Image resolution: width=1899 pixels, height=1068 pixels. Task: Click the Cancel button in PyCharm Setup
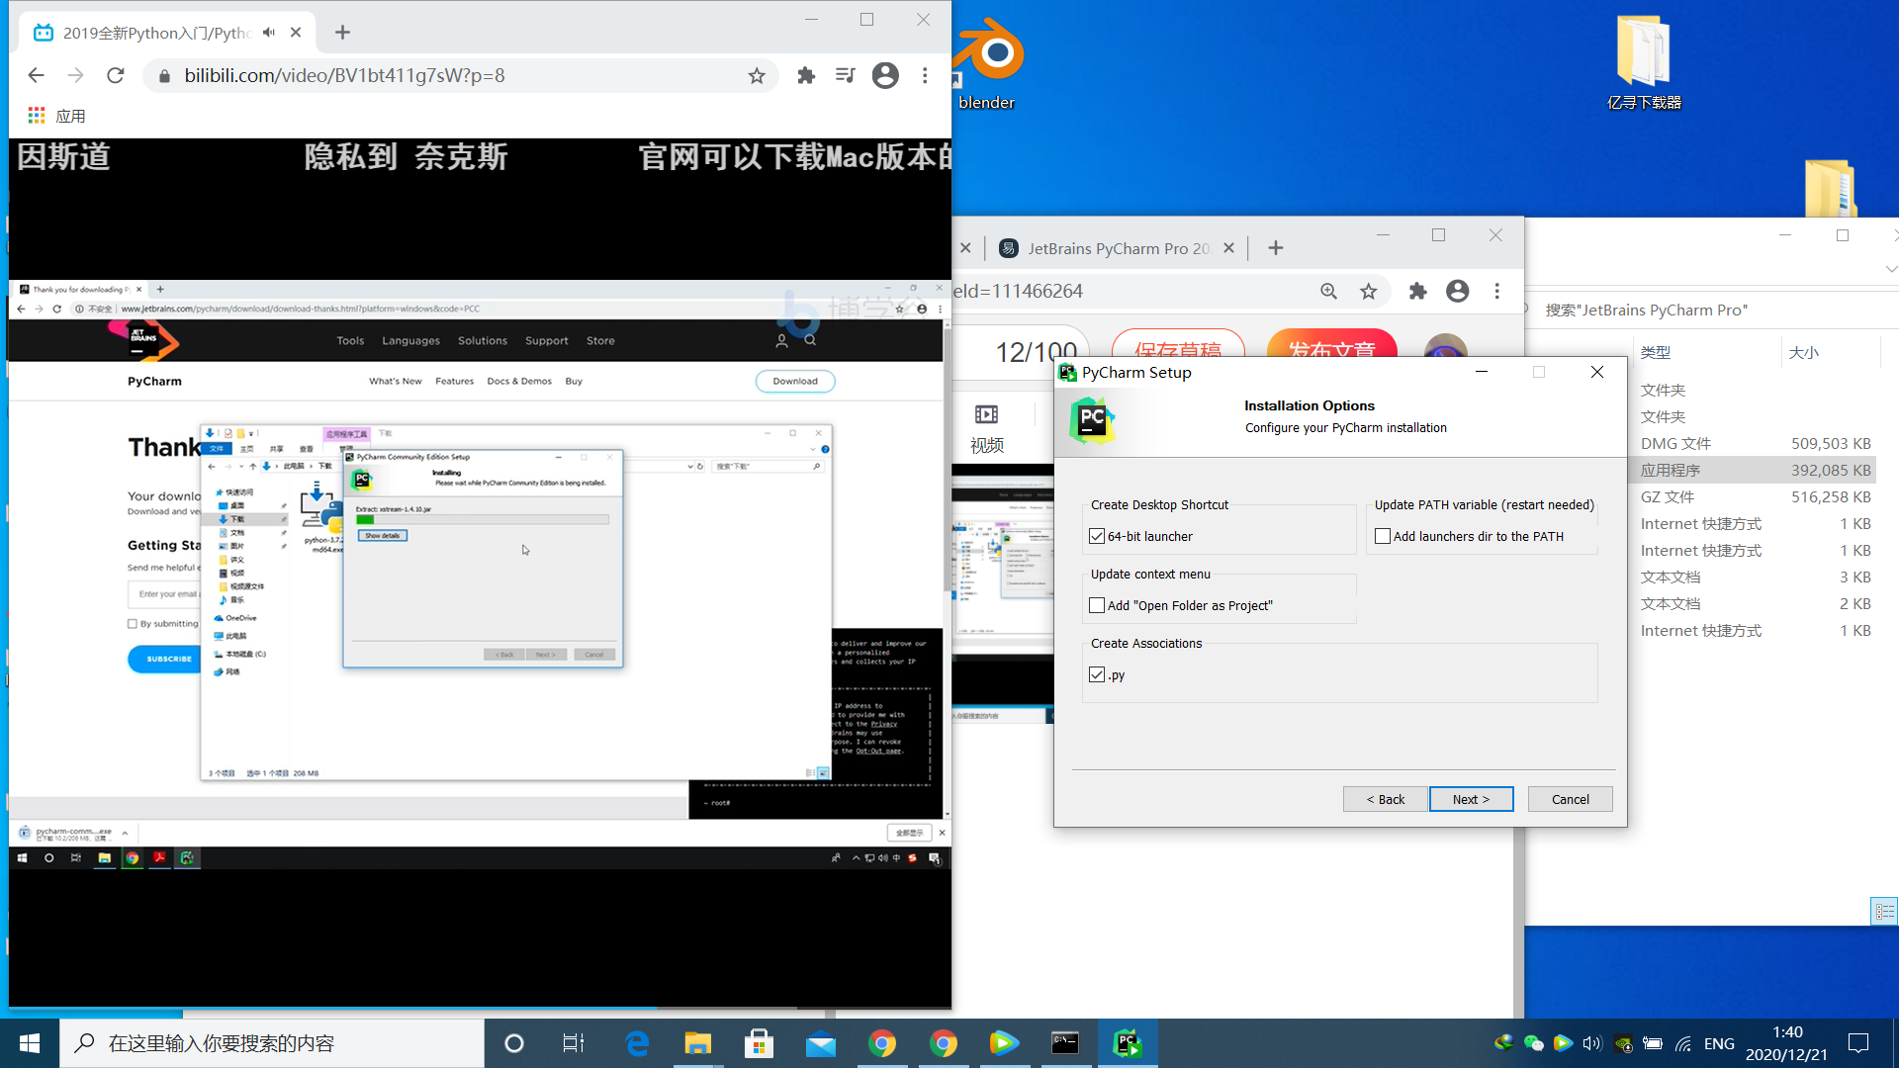point(1571,798)
